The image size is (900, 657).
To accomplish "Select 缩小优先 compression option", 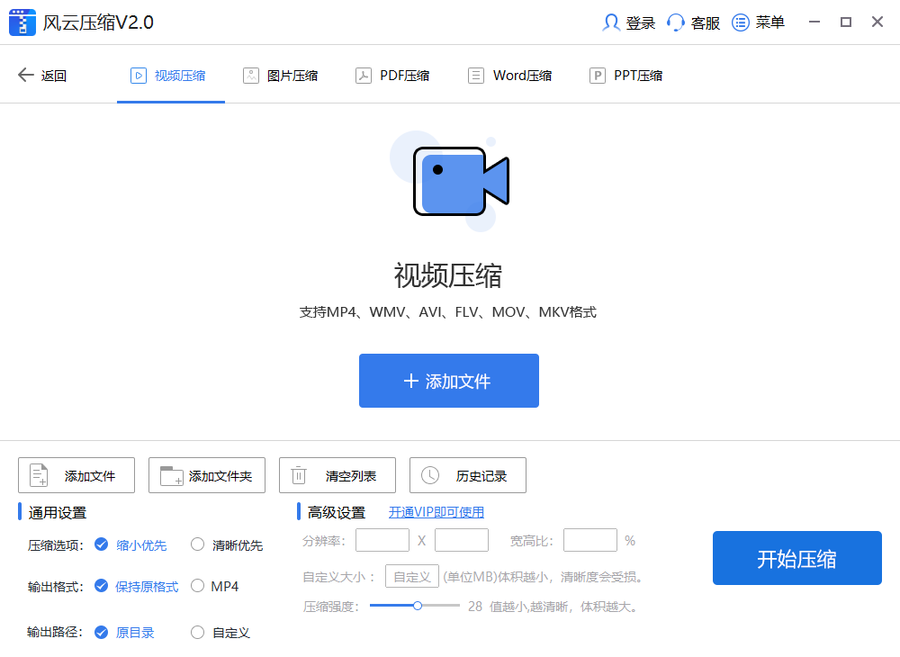I will click(102, 544).
